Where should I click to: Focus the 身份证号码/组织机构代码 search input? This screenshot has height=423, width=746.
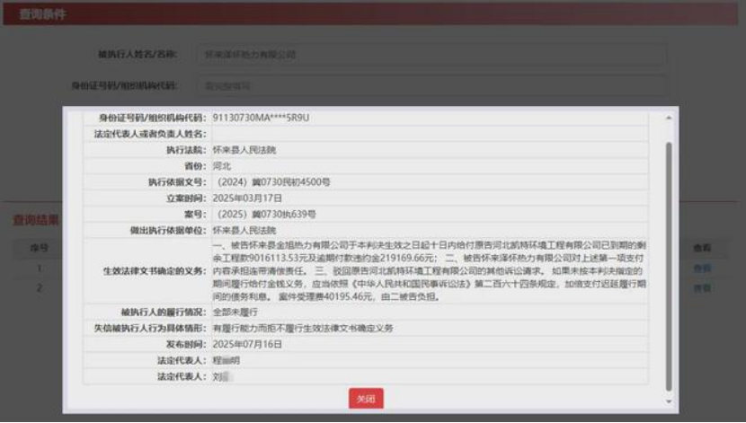[431, 86]
